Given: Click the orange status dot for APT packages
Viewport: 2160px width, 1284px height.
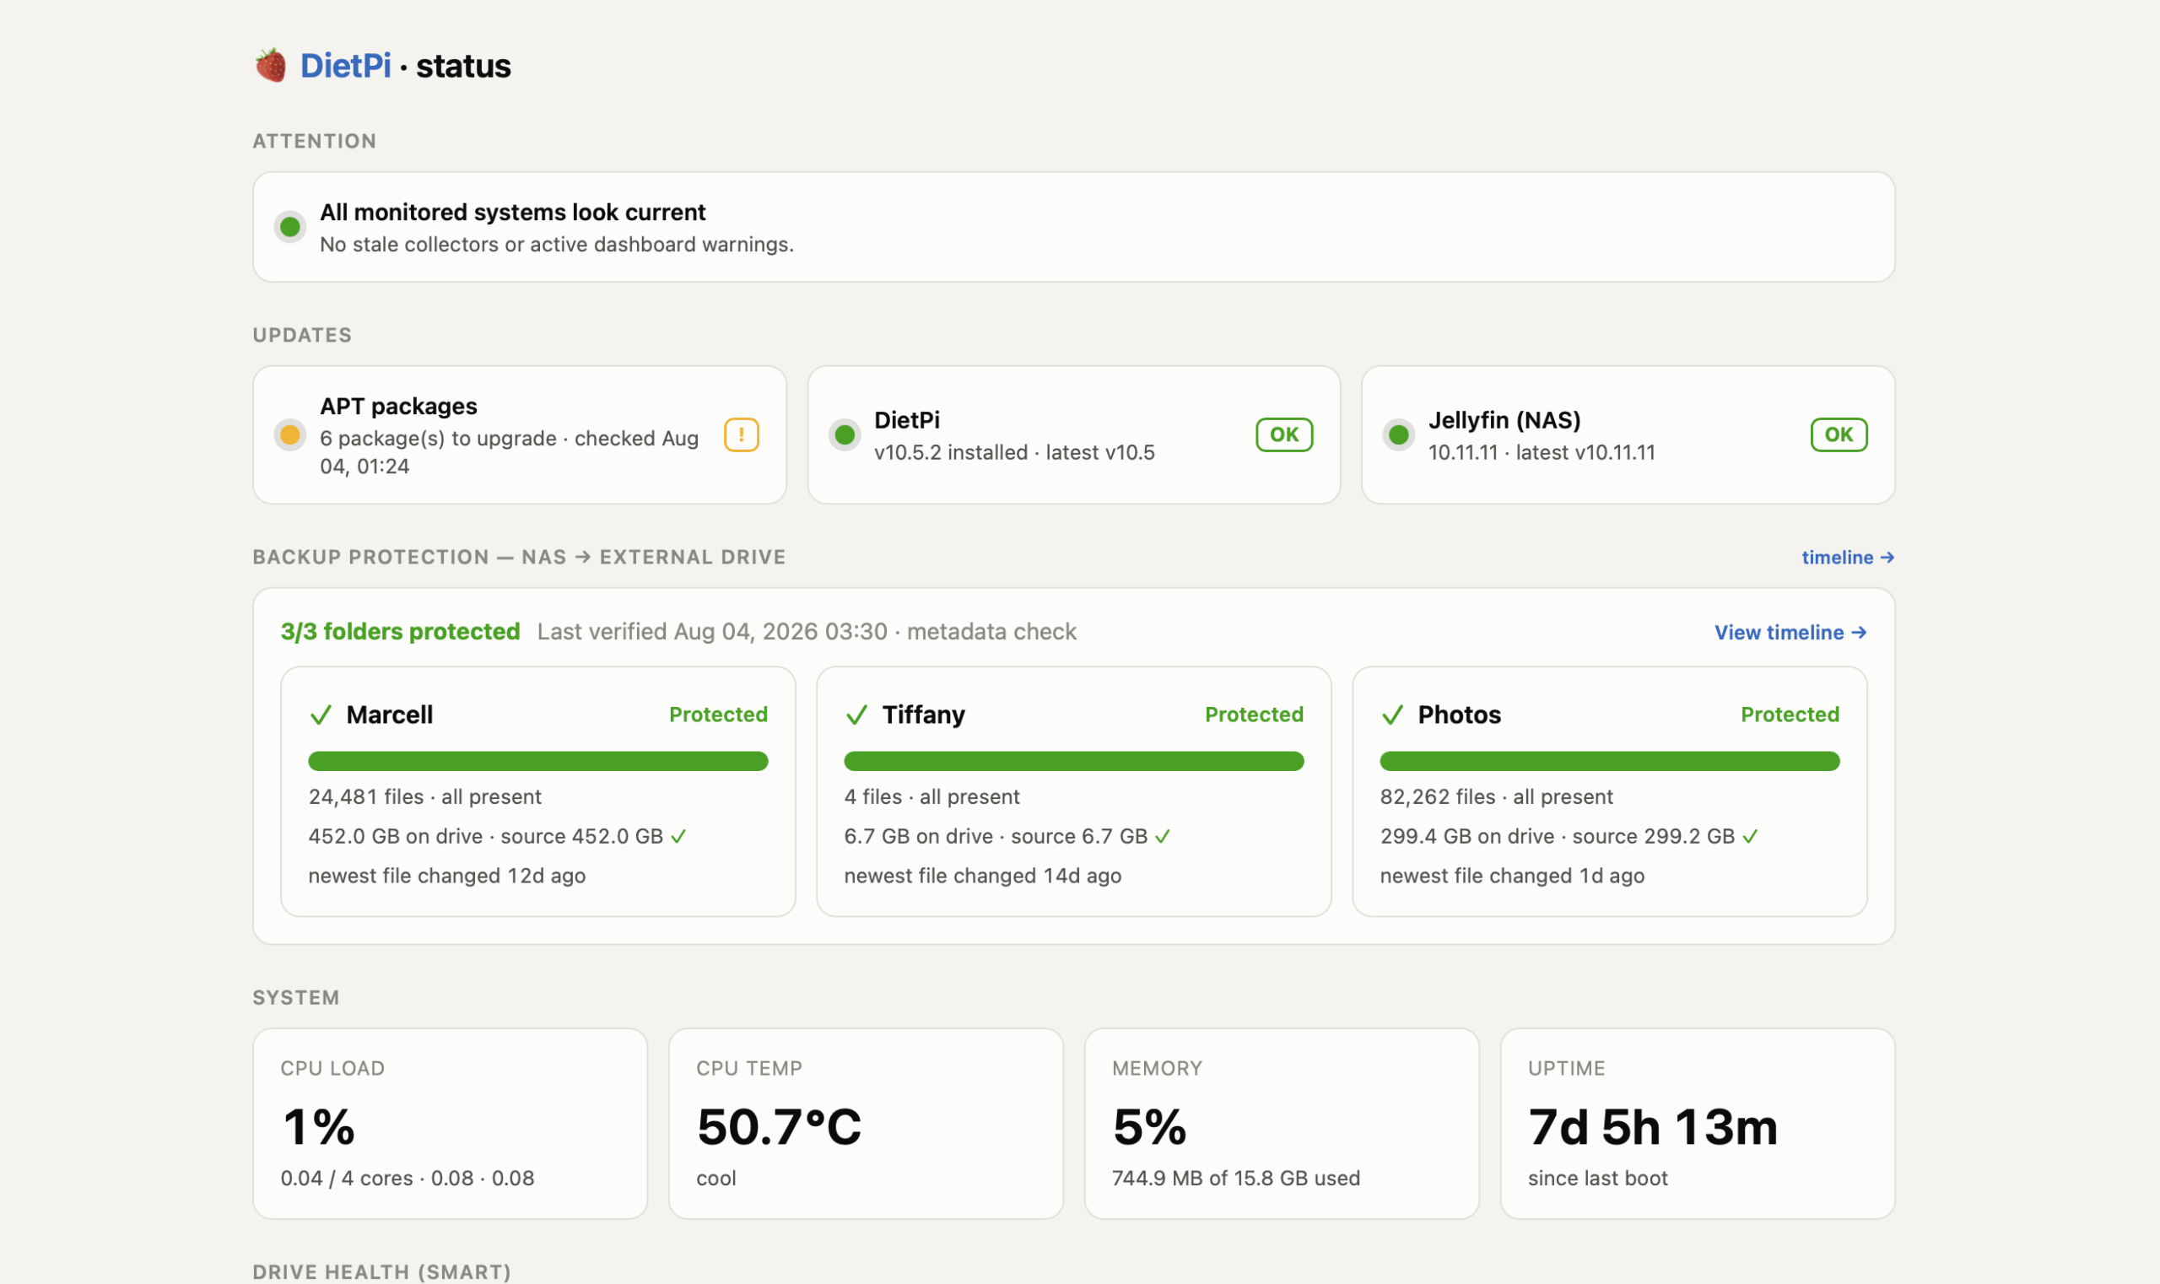Looking at the screenshot, I should pos(290,434).
